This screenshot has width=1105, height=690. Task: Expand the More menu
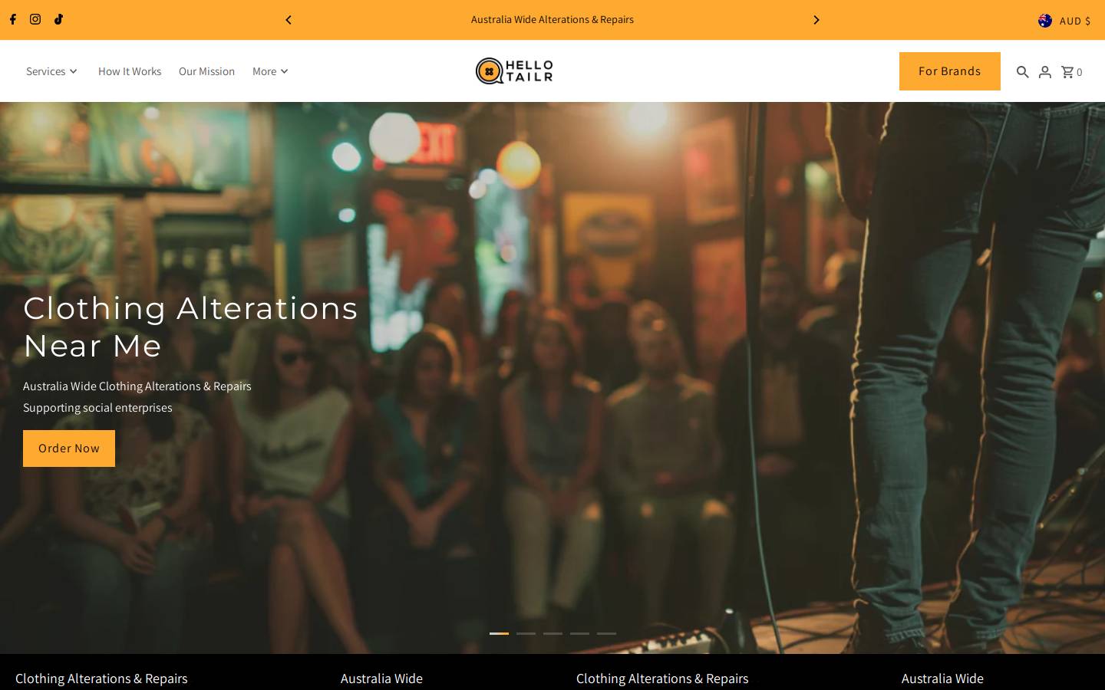(270, 71)
